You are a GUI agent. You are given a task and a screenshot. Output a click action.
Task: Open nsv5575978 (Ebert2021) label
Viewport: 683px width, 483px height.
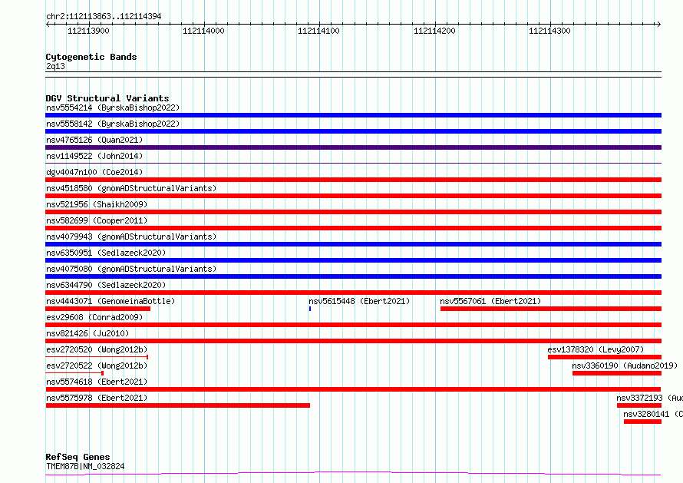(97, 398)
